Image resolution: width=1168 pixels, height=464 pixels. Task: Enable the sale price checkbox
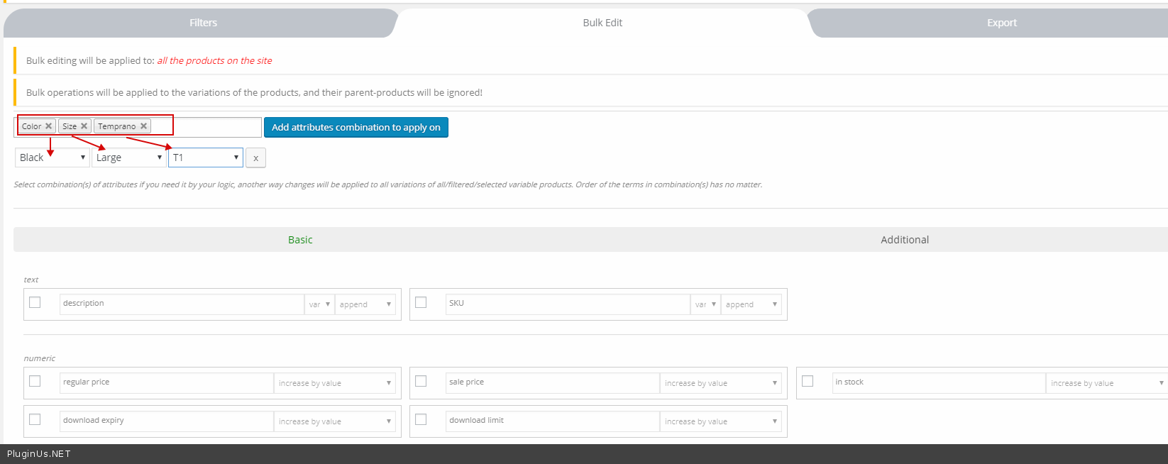click(421, 382)
